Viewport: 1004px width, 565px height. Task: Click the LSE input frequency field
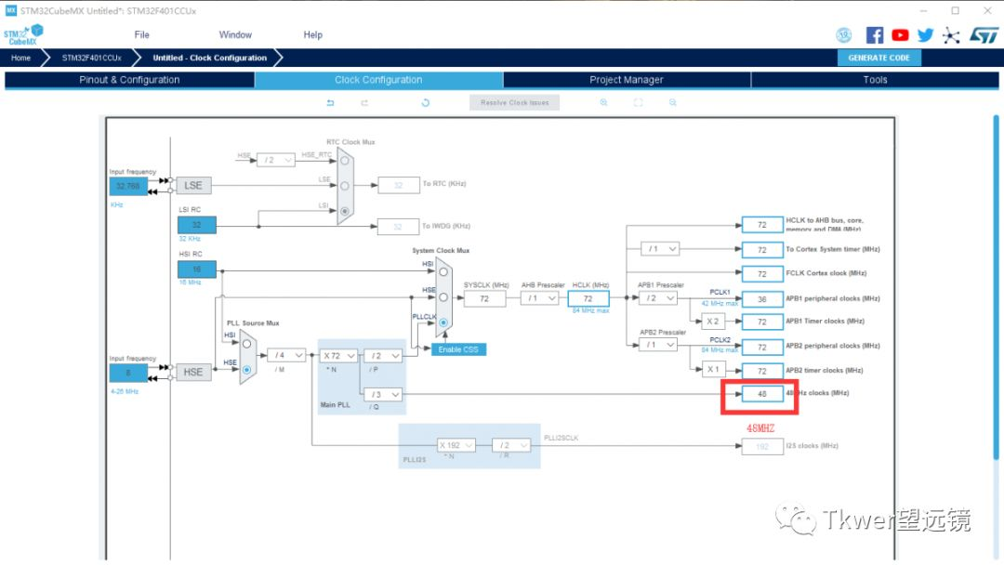[128, 186]
